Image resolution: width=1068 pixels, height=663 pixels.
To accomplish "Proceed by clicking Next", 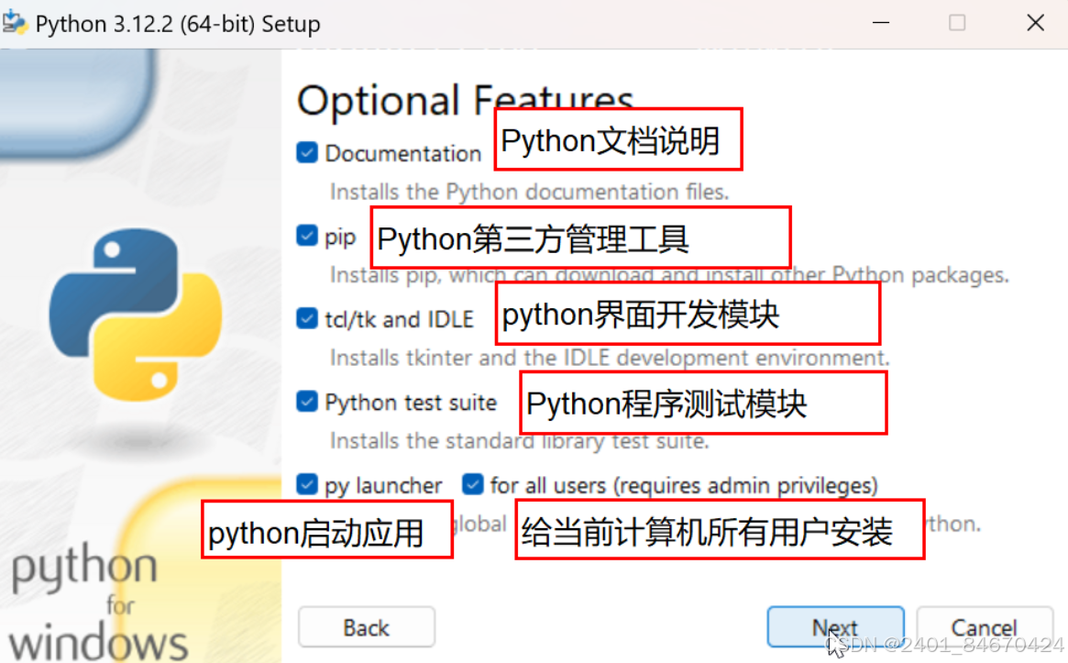I will click(835, 627).
